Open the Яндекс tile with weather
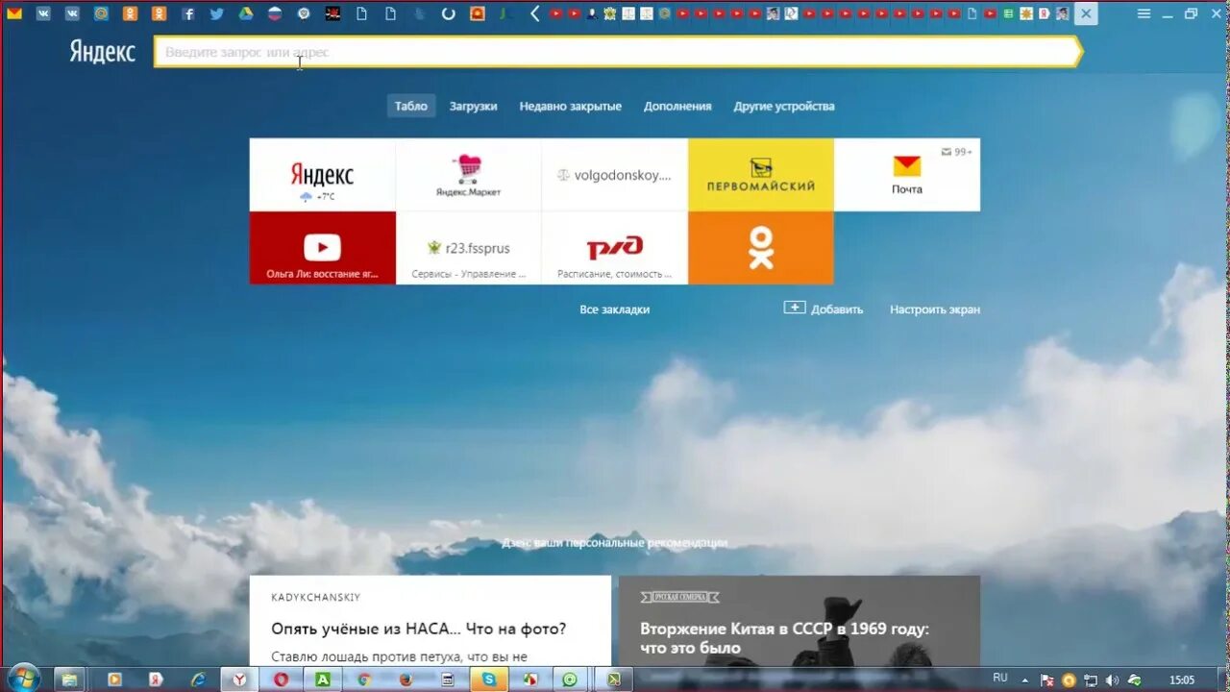 click(322, 175)
